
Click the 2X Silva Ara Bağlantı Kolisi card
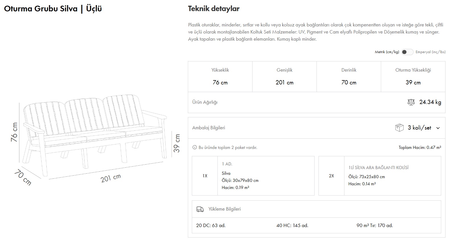pos(379,176)
